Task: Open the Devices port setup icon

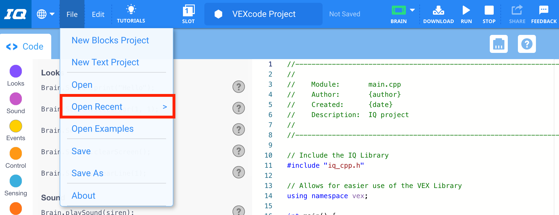Action: 499,44
